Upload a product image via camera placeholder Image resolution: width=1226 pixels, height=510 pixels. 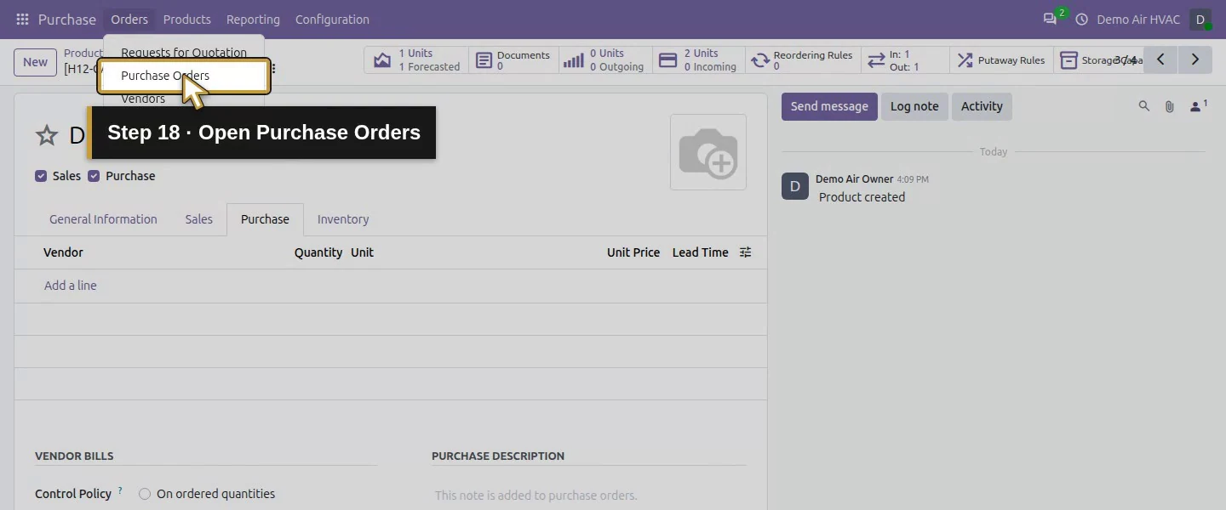click(708, 152)
